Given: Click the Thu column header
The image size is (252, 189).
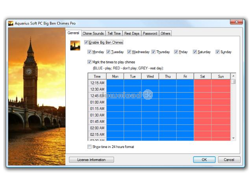Looking at the screenshot, I should coord(168,76).
